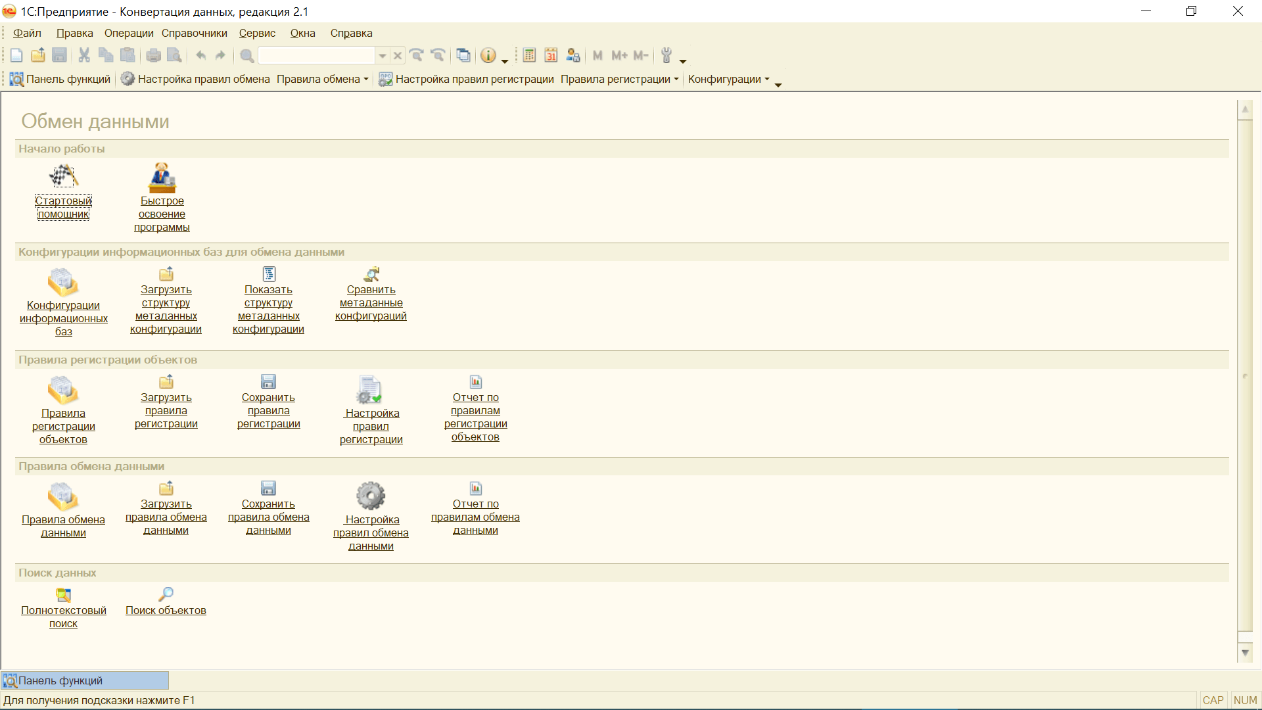
Task: Click the Open file toolbar icon
Action: (38, 56)
